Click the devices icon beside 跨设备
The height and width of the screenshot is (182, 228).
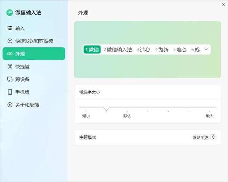pyautogui.click(x=10, y=79)
